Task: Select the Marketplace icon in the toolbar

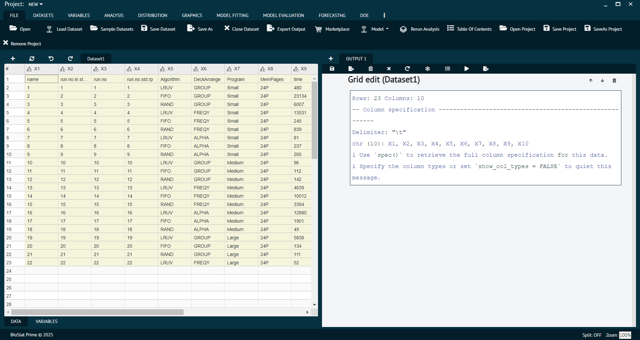Action: 332,29
